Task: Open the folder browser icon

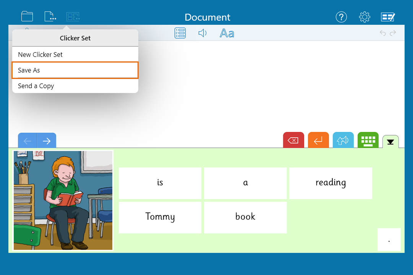Action: 27,16
